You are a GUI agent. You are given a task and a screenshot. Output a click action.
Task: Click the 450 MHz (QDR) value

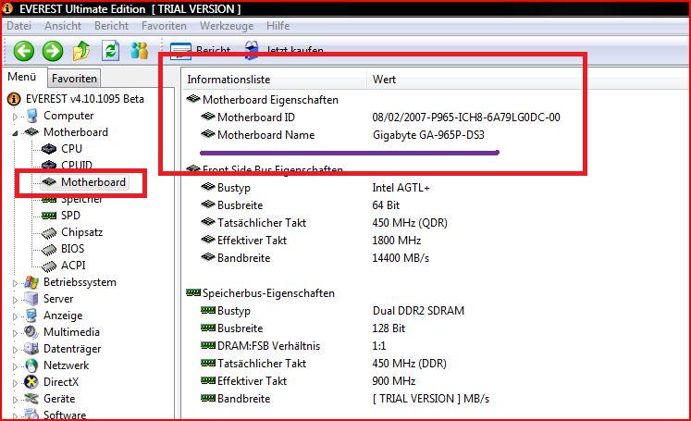[x=410, y=223]
